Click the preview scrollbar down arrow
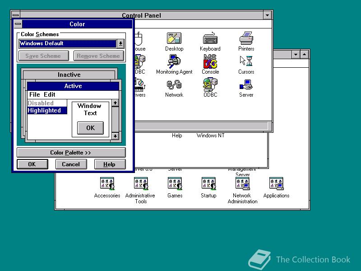The height and width of the screenshot is (271, 361). [x=115, y=136]
